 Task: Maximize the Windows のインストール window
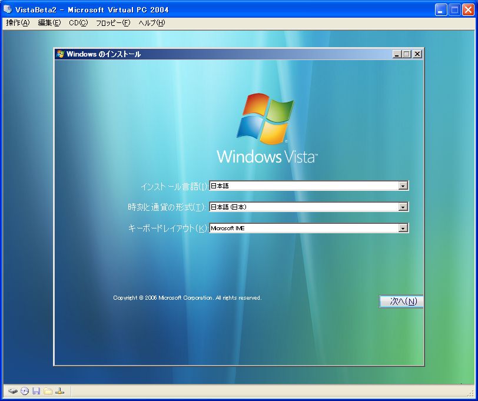(x=407, y=54)
